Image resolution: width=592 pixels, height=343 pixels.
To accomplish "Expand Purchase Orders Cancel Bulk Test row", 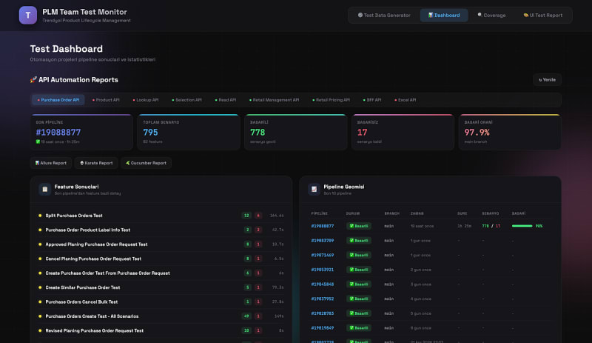I will [161, 302].
